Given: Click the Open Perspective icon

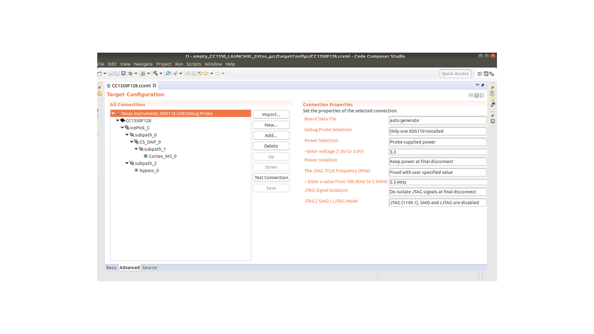Looking at the screenshot, I should pyautogui.click(x=480, y=73).
